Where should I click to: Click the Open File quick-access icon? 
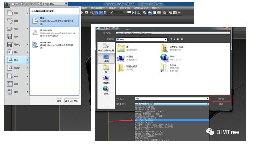(17, 4)
